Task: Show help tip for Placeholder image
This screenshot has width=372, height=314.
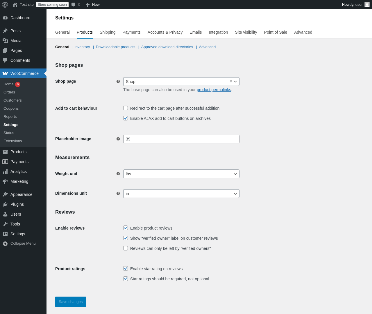Action: [118, 139]
